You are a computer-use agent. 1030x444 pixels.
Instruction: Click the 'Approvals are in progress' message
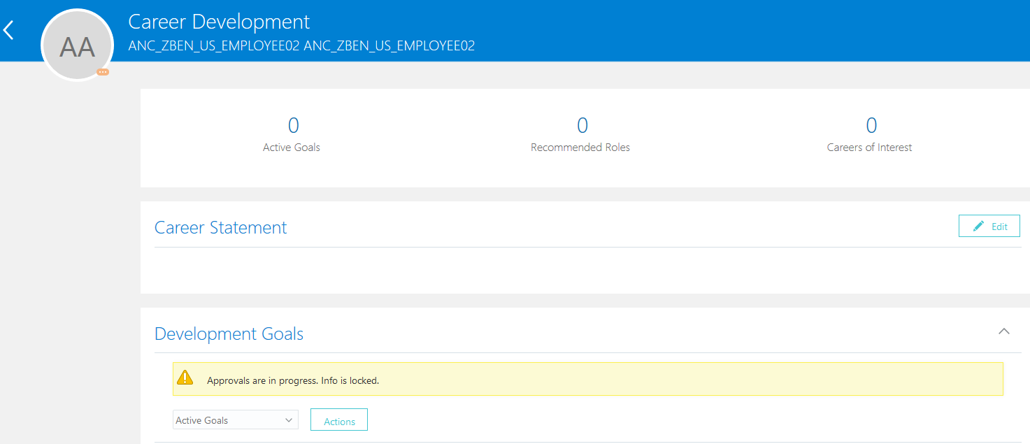click(293, 381)
